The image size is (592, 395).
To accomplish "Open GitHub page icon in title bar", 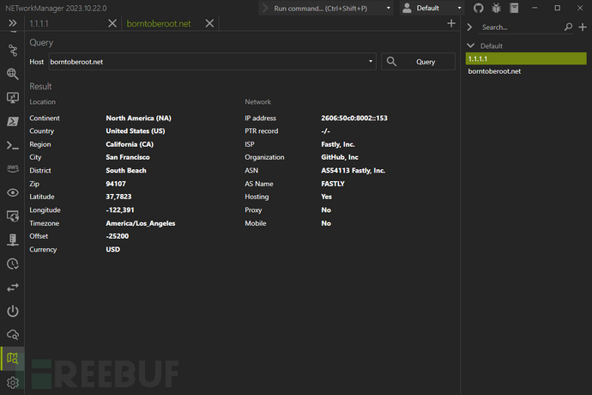I will (x=479, y=8).
